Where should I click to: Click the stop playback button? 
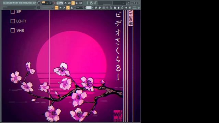coord(51,3)
